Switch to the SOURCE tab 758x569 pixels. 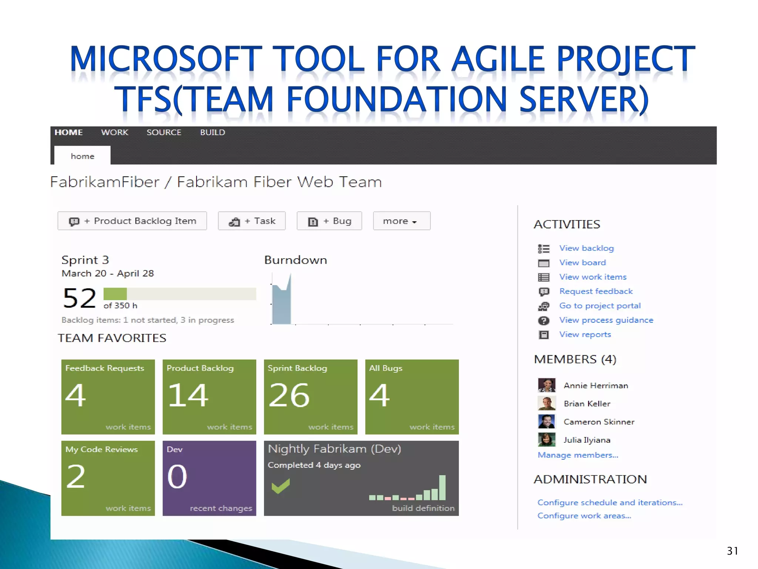(164, 133)
